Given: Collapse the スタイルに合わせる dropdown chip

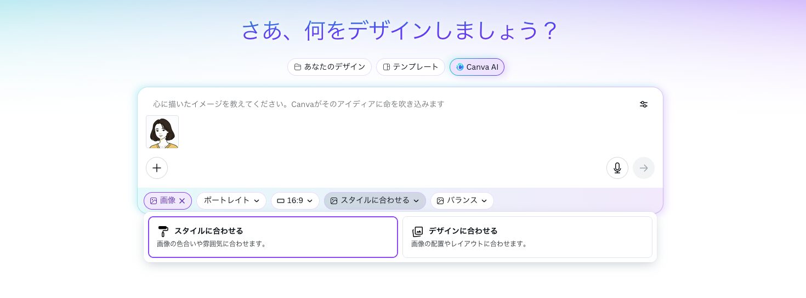Looking at the screenshot, I should click(375, 201).
